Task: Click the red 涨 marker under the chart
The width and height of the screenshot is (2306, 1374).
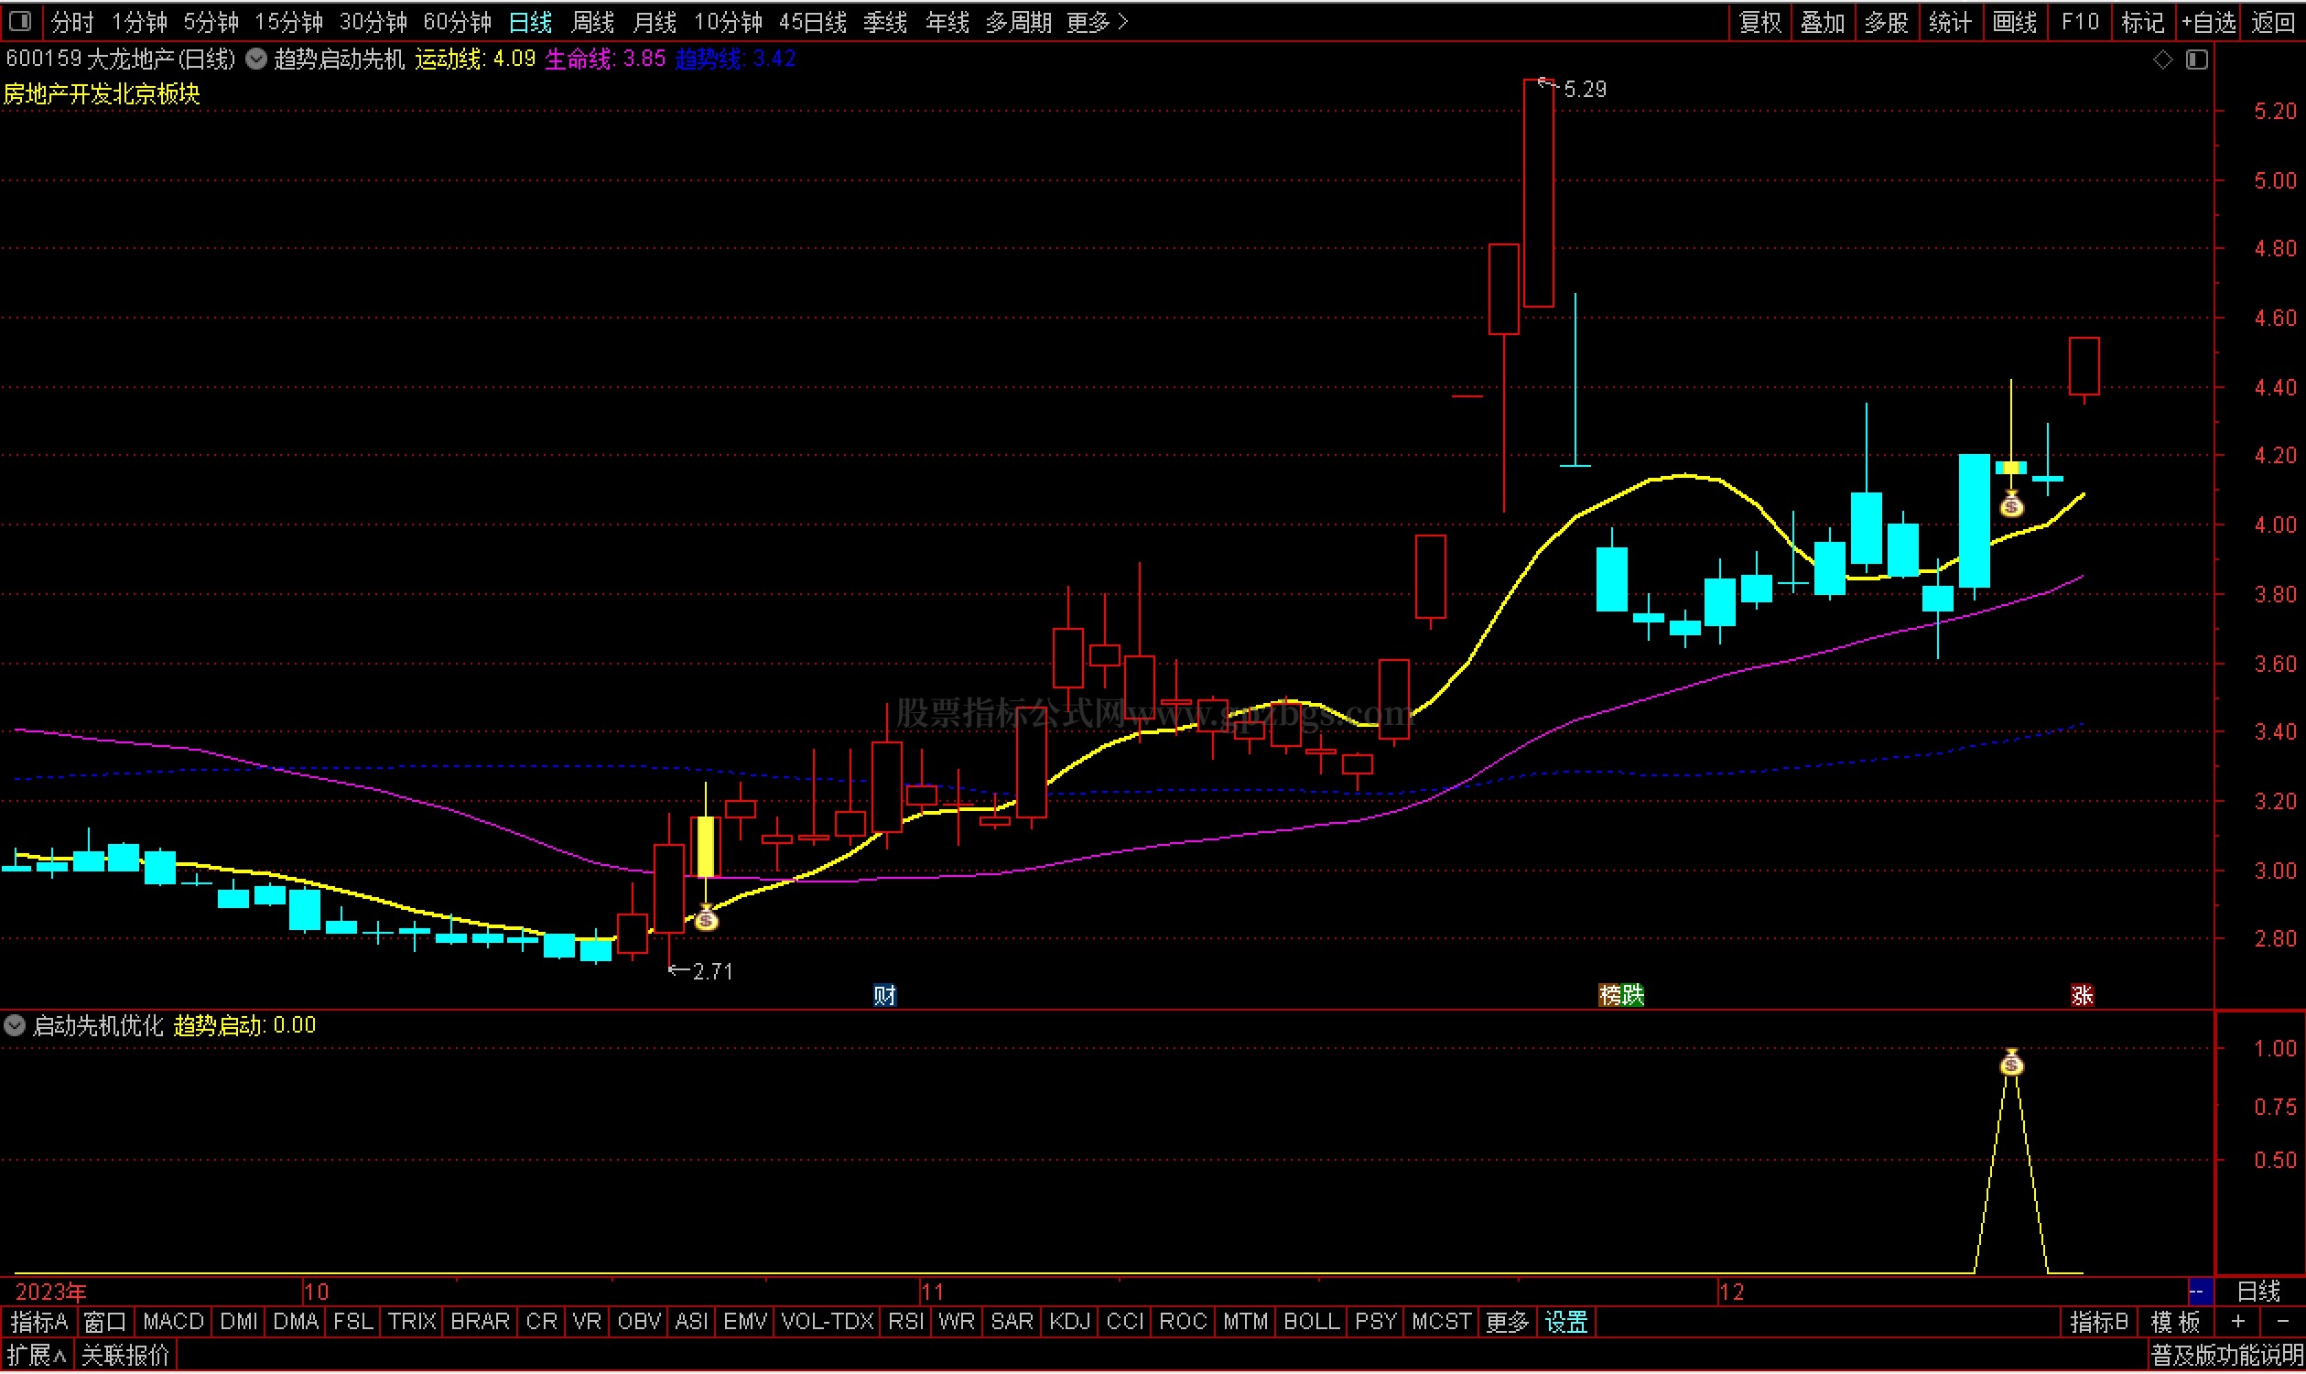Action: (x=2082, y=995)
